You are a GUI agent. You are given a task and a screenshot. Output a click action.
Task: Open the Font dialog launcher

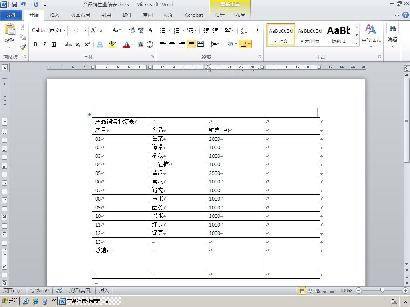(152, 57)
